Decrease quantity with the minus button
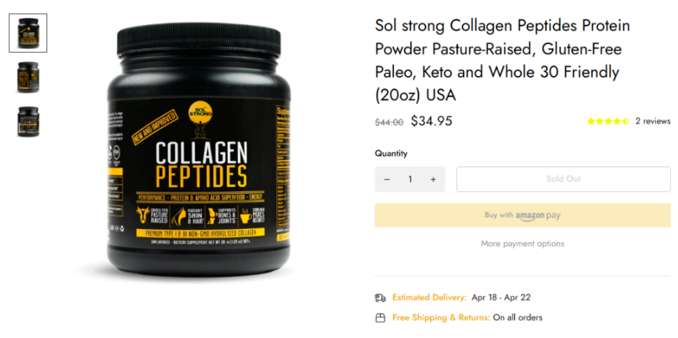678x338 pixels. pos(387,179)
